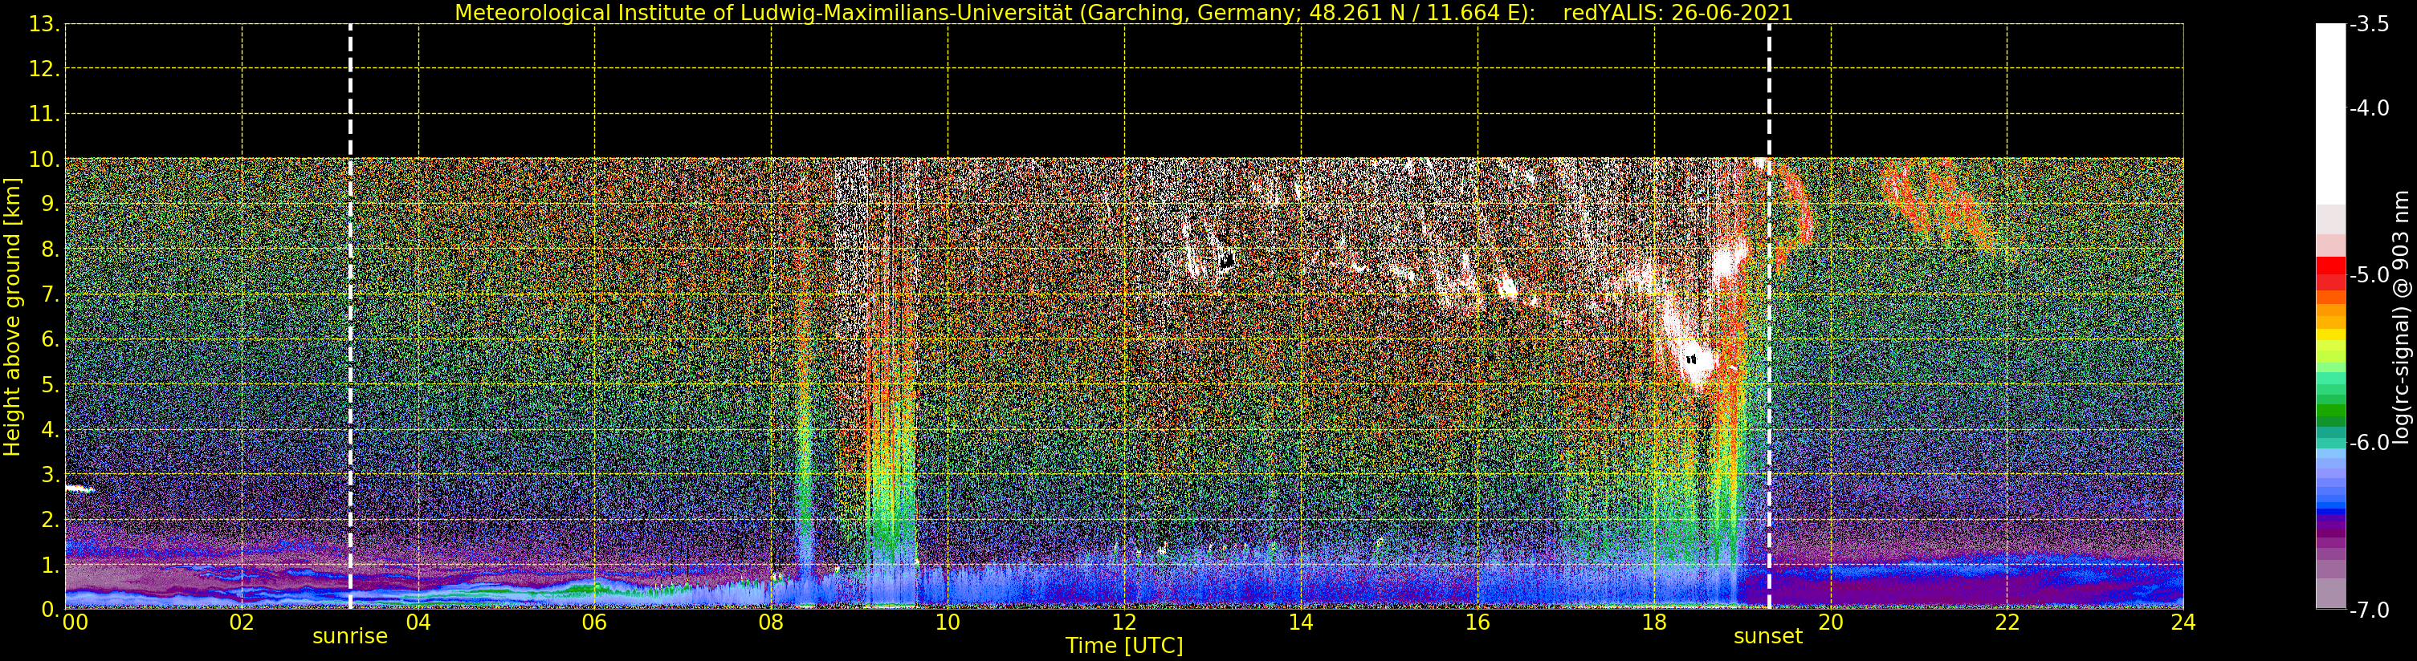
Task: Click the colorbar tick value -6.0
Action: point(2369,443)
